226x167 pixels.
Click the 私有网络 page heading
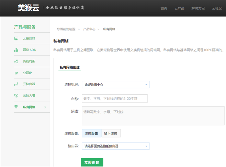61,41
